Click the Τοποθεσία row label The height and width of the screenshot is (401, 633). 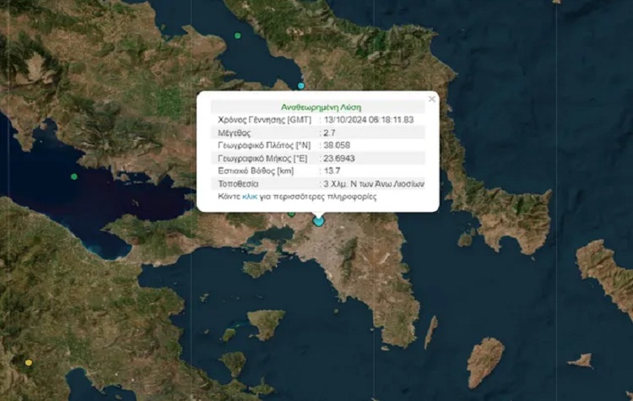[x=238, y=183]
